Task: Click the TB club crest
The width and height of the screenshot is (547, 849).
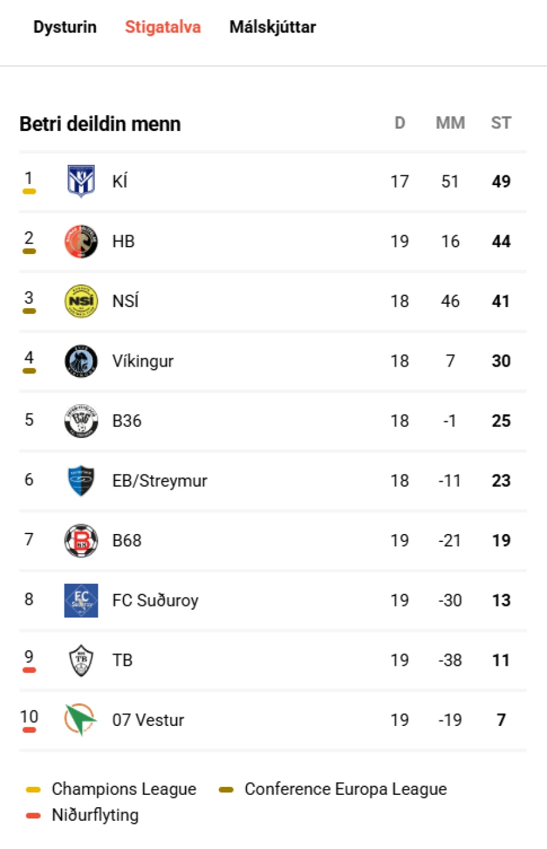Action: [x=81, y=660]
